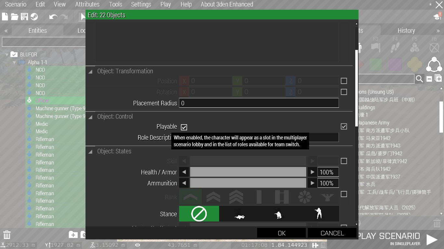Collapse the right panel with double chevron
Image resolution: width=444 pixels, height=249 pixels.
pyautogui.click(x=438, y=31)
